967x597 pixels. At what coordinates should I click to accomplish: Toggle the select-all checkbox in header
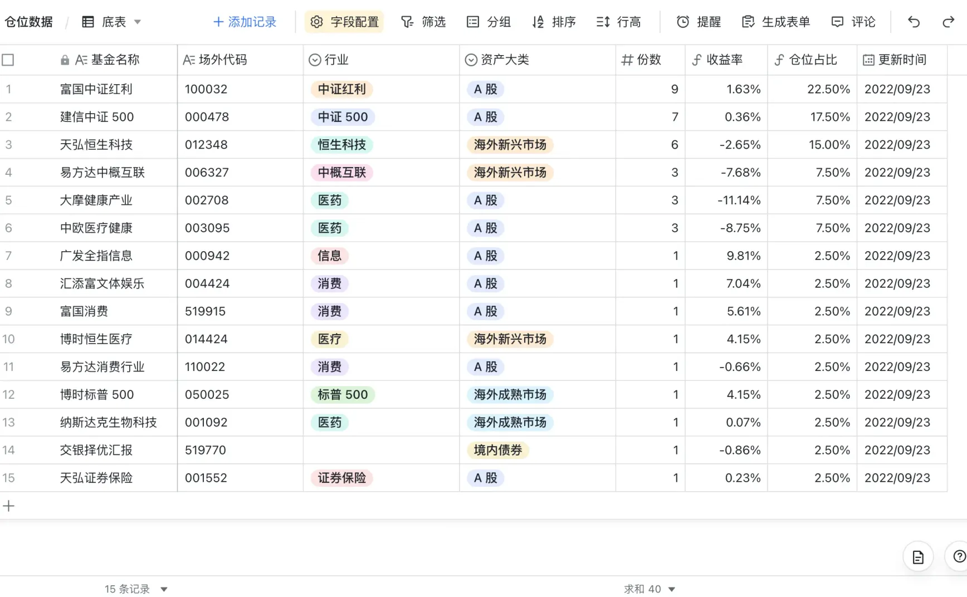(8, 60)
